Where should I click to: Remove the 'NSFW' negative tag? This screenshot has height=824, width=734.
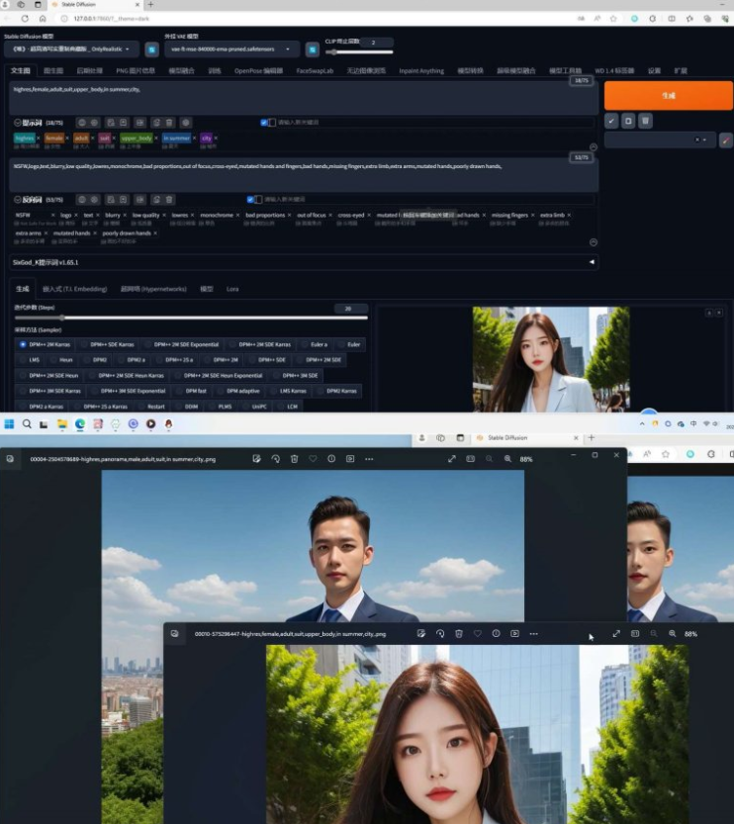52,215
